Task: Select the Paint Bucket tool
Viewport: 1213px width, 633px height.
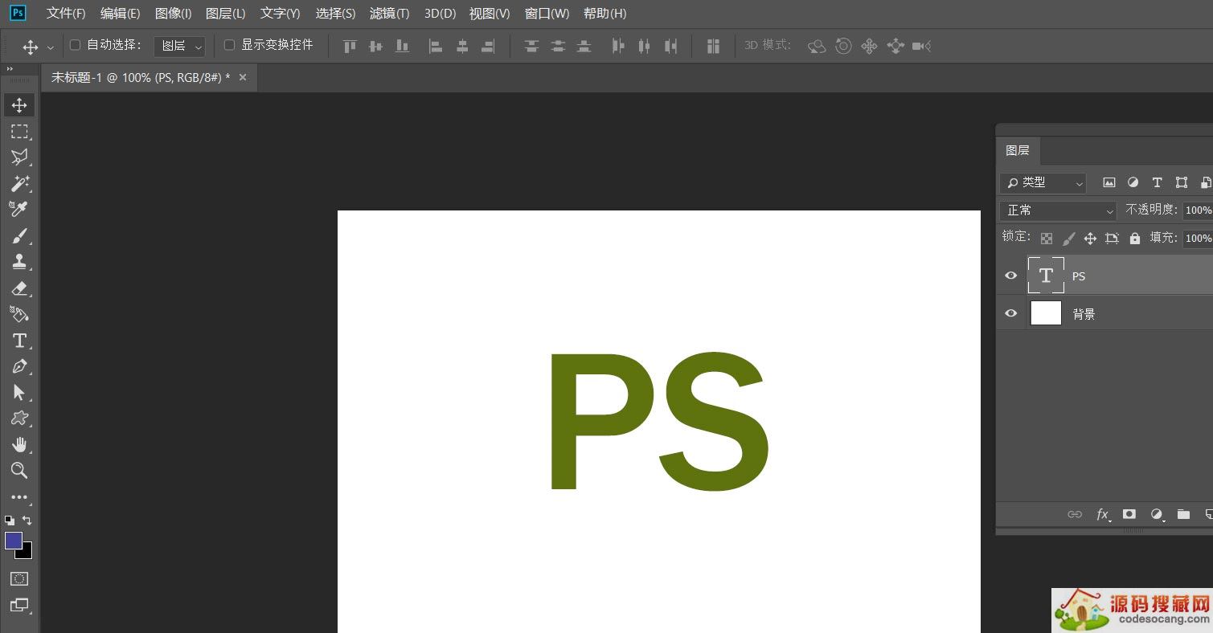Action: pyautogui.click(x=19, y=314)
